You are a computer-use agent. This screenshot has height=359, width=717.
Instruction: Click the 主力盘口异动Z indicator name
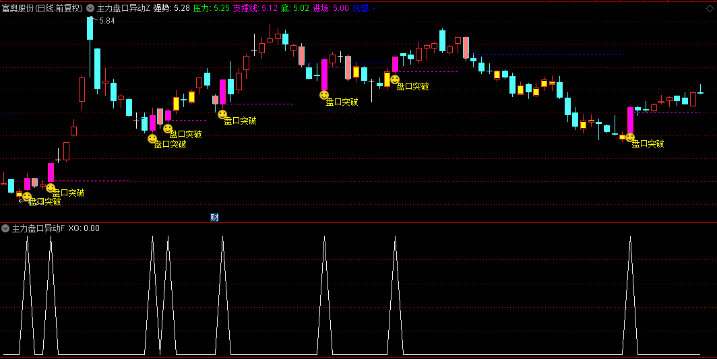(x=123, y=9)
